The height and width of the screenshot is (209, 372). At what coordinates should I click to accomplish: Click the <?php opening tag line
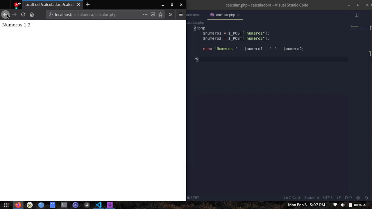pos(200,28)
